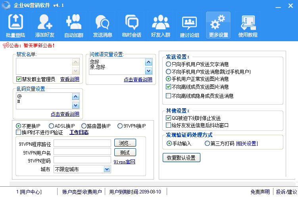This screenshot has height=197, width=298.
Task: Select the 更多设置 more settings icon
Action: coord(218,25)
